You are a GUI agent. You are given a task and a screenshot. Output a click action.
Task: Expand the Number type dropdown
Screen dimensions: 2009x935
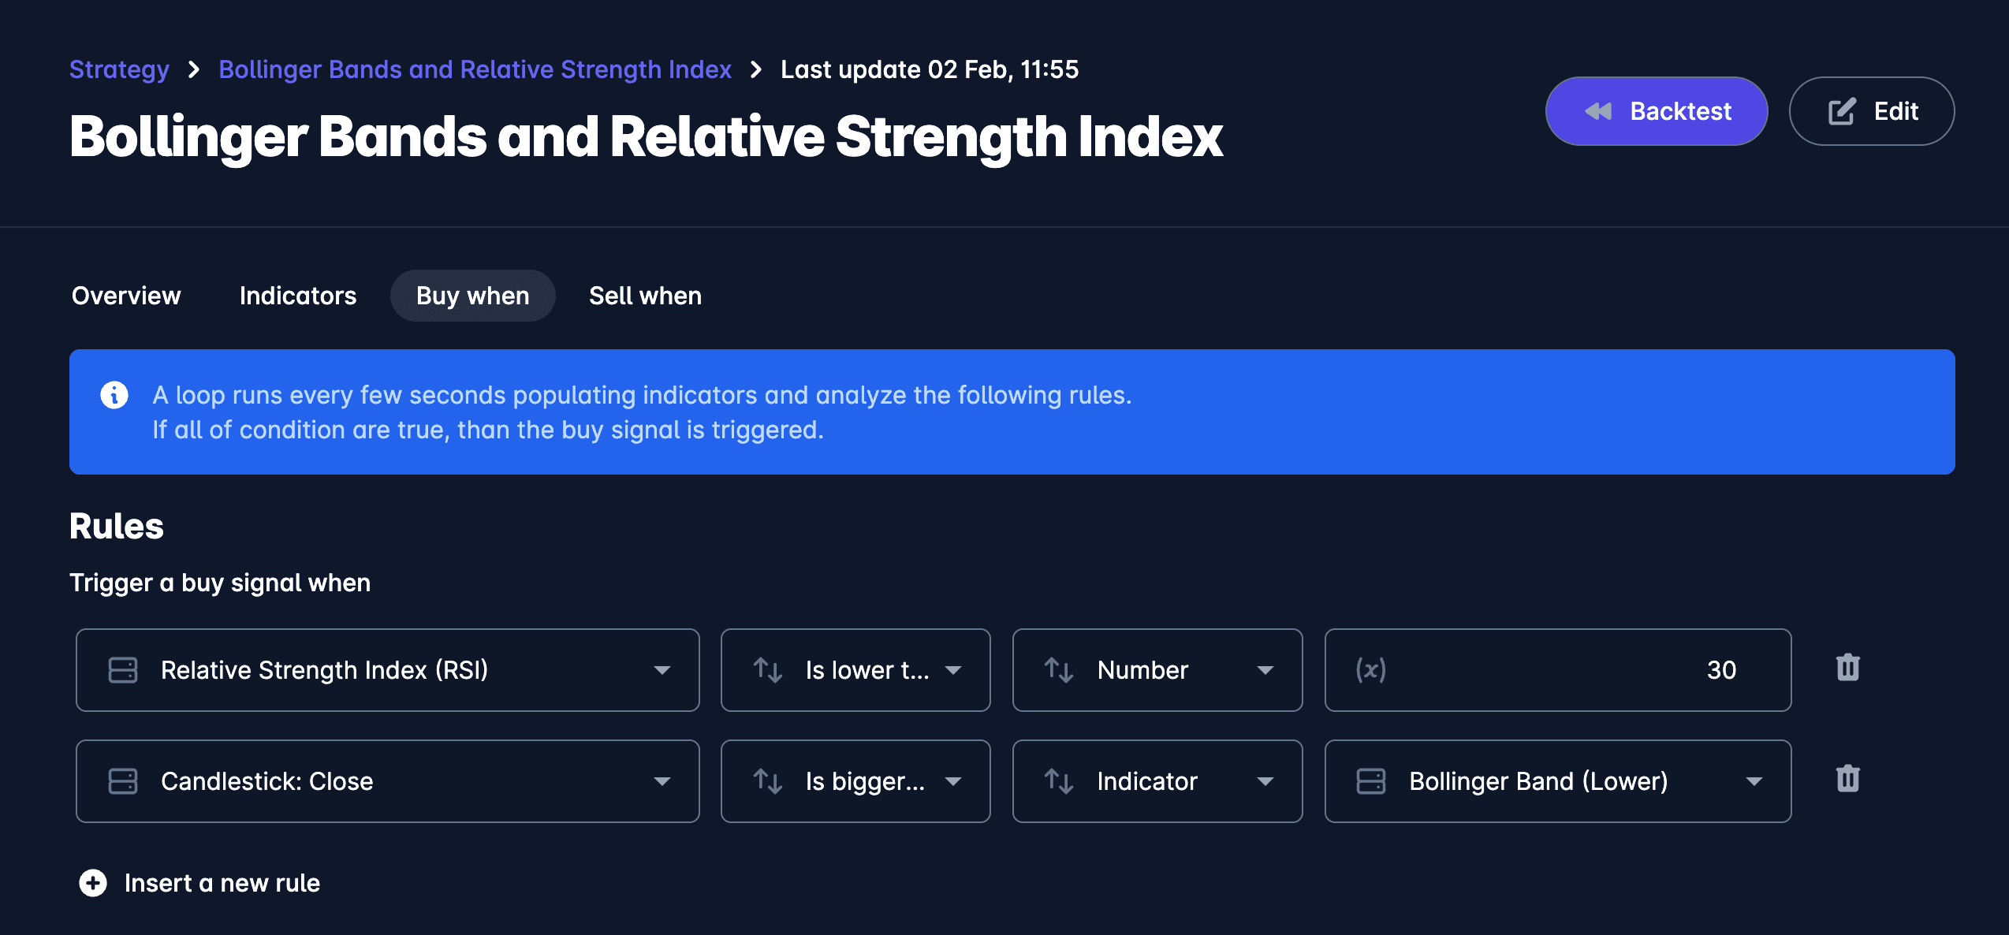[1157, 670]
